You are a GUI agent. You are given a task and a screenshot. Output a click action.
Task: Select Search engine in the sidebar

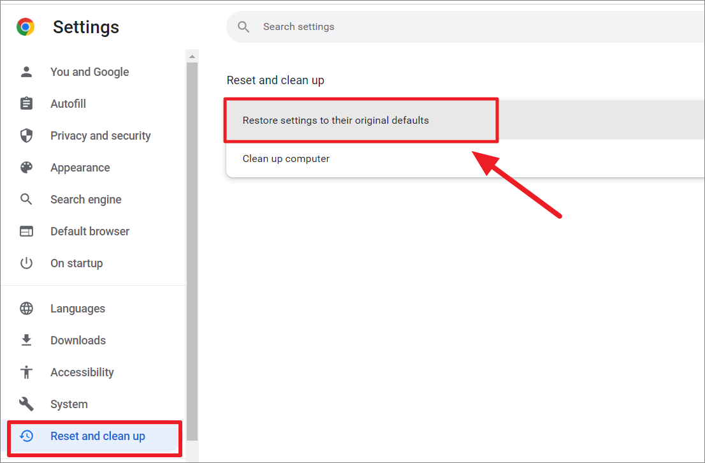pos(86,200)
